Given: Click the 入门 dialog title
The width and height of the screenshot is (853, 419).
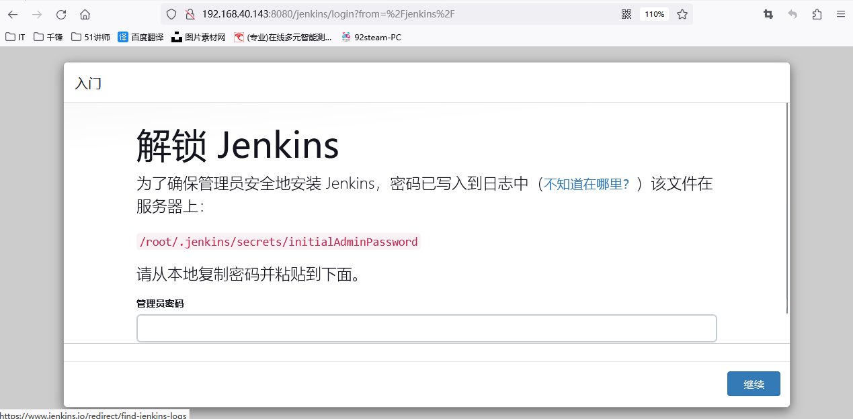Looking at the screenshot, I should click(88, 83).
